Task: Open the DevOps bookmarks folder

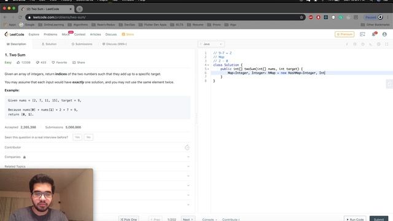Action: tap(127, 25)
